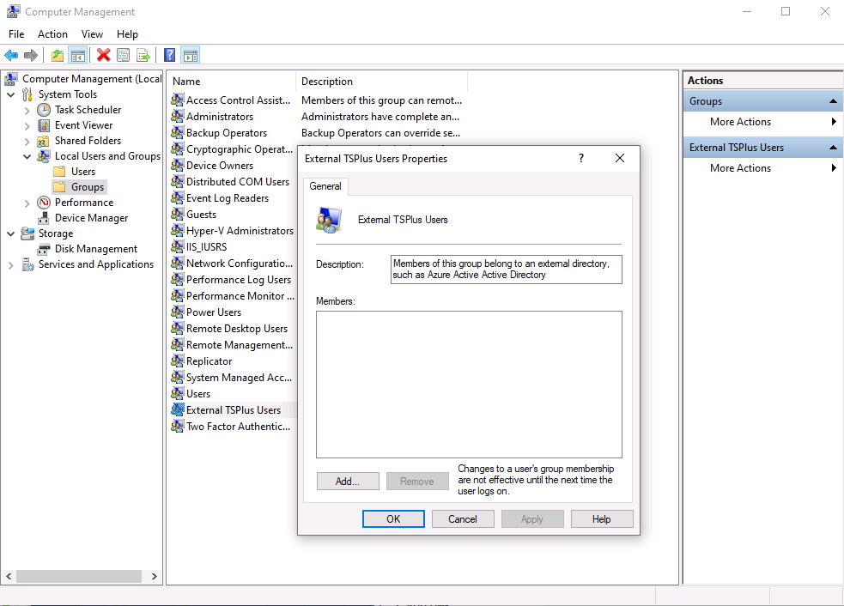Click the Add... button
844x606 pixels.
[348, 482]
